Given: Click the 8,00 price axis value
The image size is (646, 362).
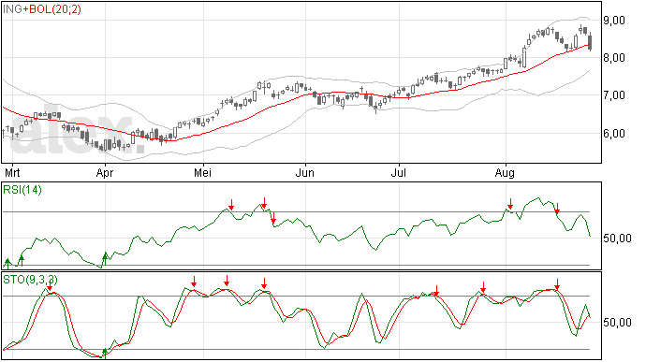Looking at the screenshot, I should click(x=614, y=58).
